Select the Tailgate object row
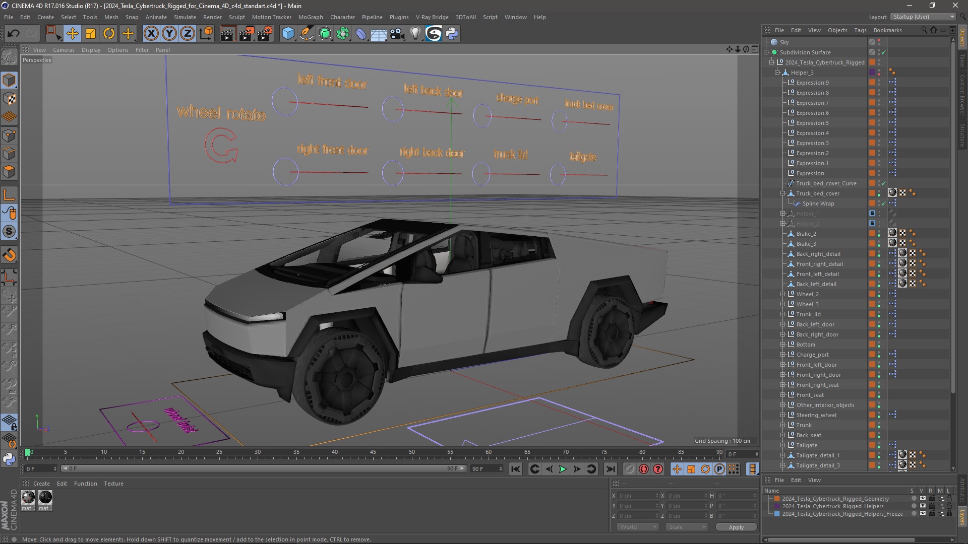The height and width of the screenshot is (544, 968). [x=806, y=445]
